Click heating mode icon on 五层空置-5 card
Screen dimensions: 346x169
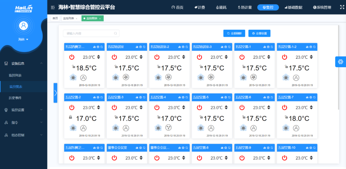tap(201, 128)
